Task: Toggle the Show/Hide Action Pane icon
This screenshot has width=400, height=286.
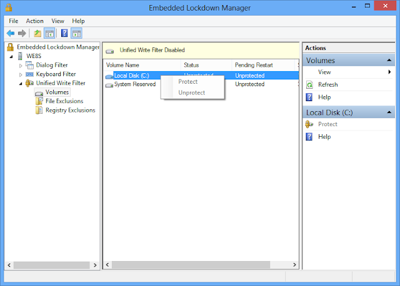Action: [x=76, y=33]
